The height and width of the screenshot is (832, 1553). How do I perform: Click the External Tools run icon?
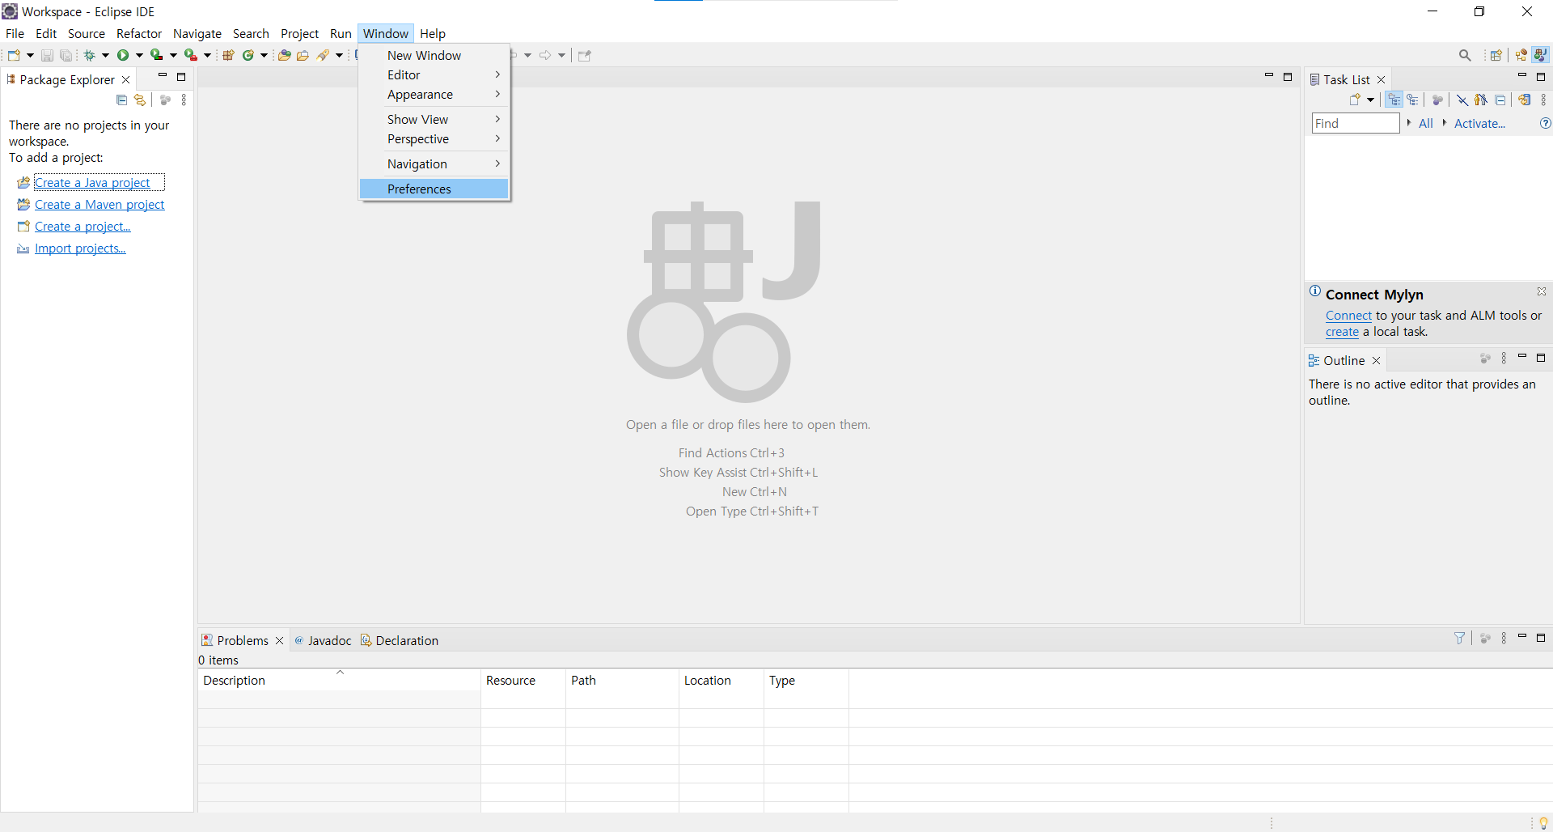(191, 56)
